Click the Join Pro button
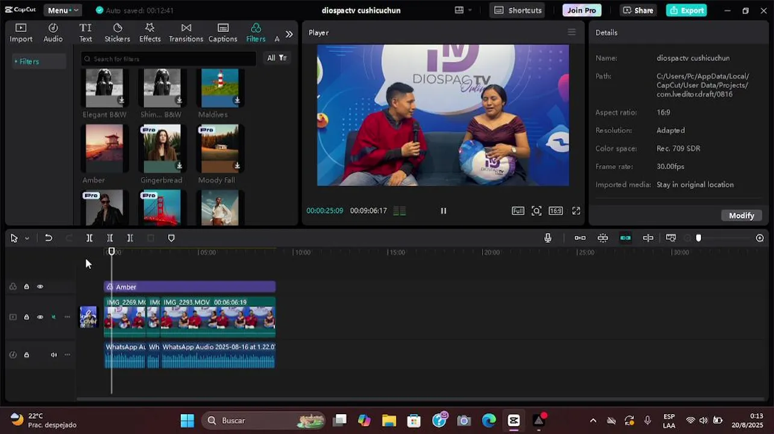This screenshot has width=774, height=434. click(x=582, y=10)
